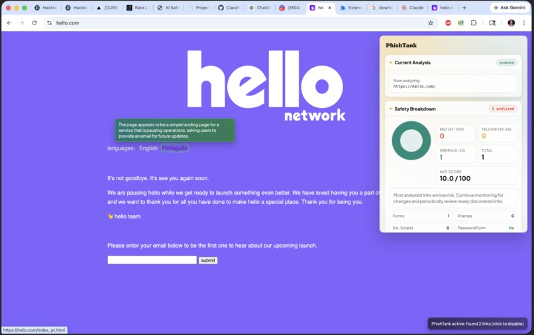Click the YELLOW (34-66) count card
Screen dimensions: 534x335
(497, 133)
